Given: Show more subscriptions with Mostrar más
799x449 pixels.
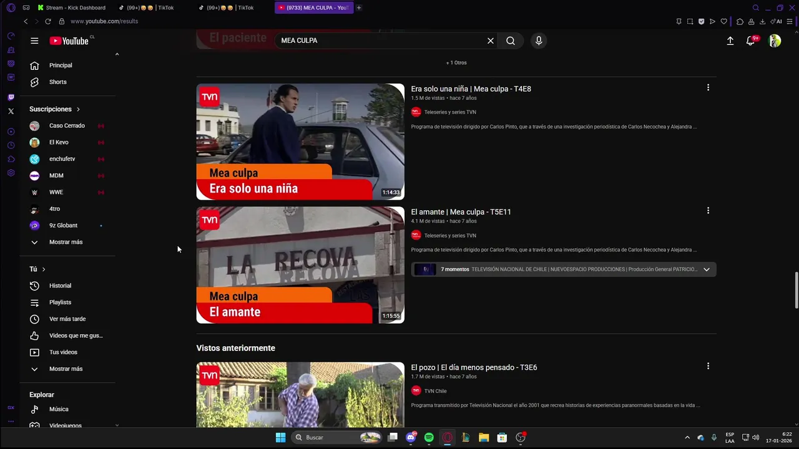Looking at the screenshot, I should [69, 242].
